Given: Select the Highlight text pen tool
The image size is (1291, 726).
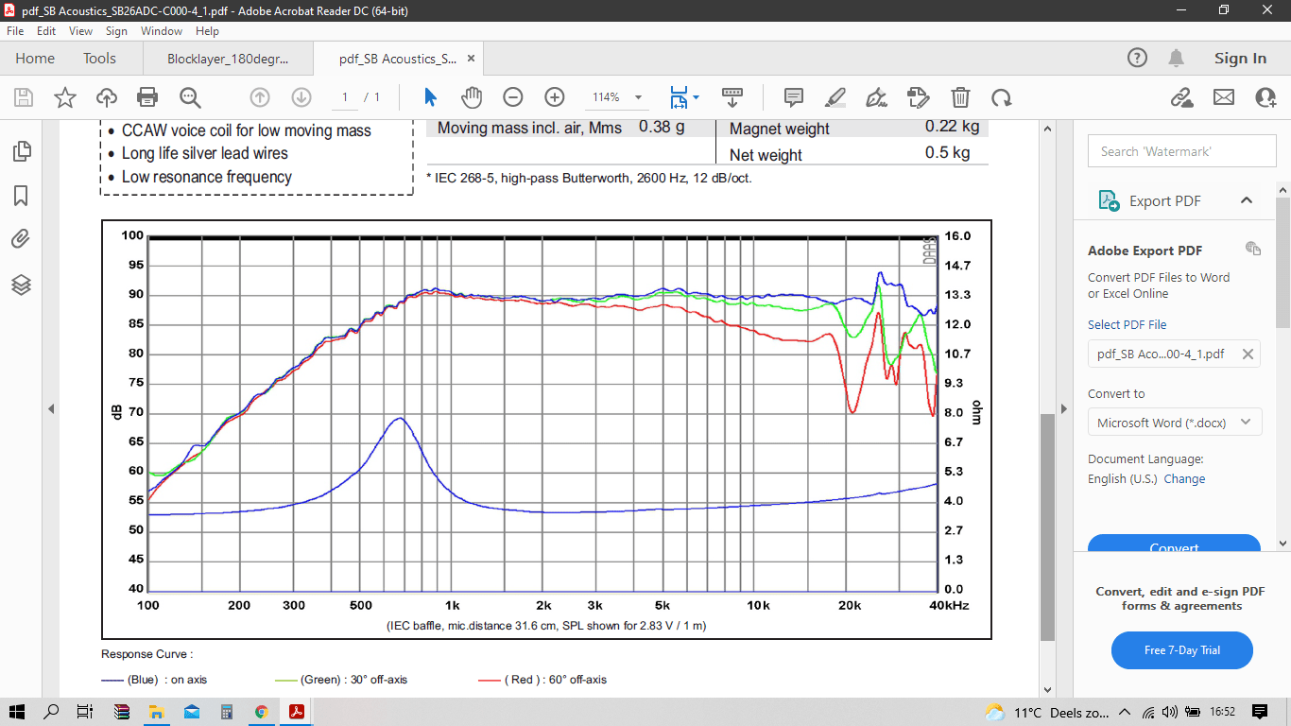Looking at the screenshot, I should point(835,97).
